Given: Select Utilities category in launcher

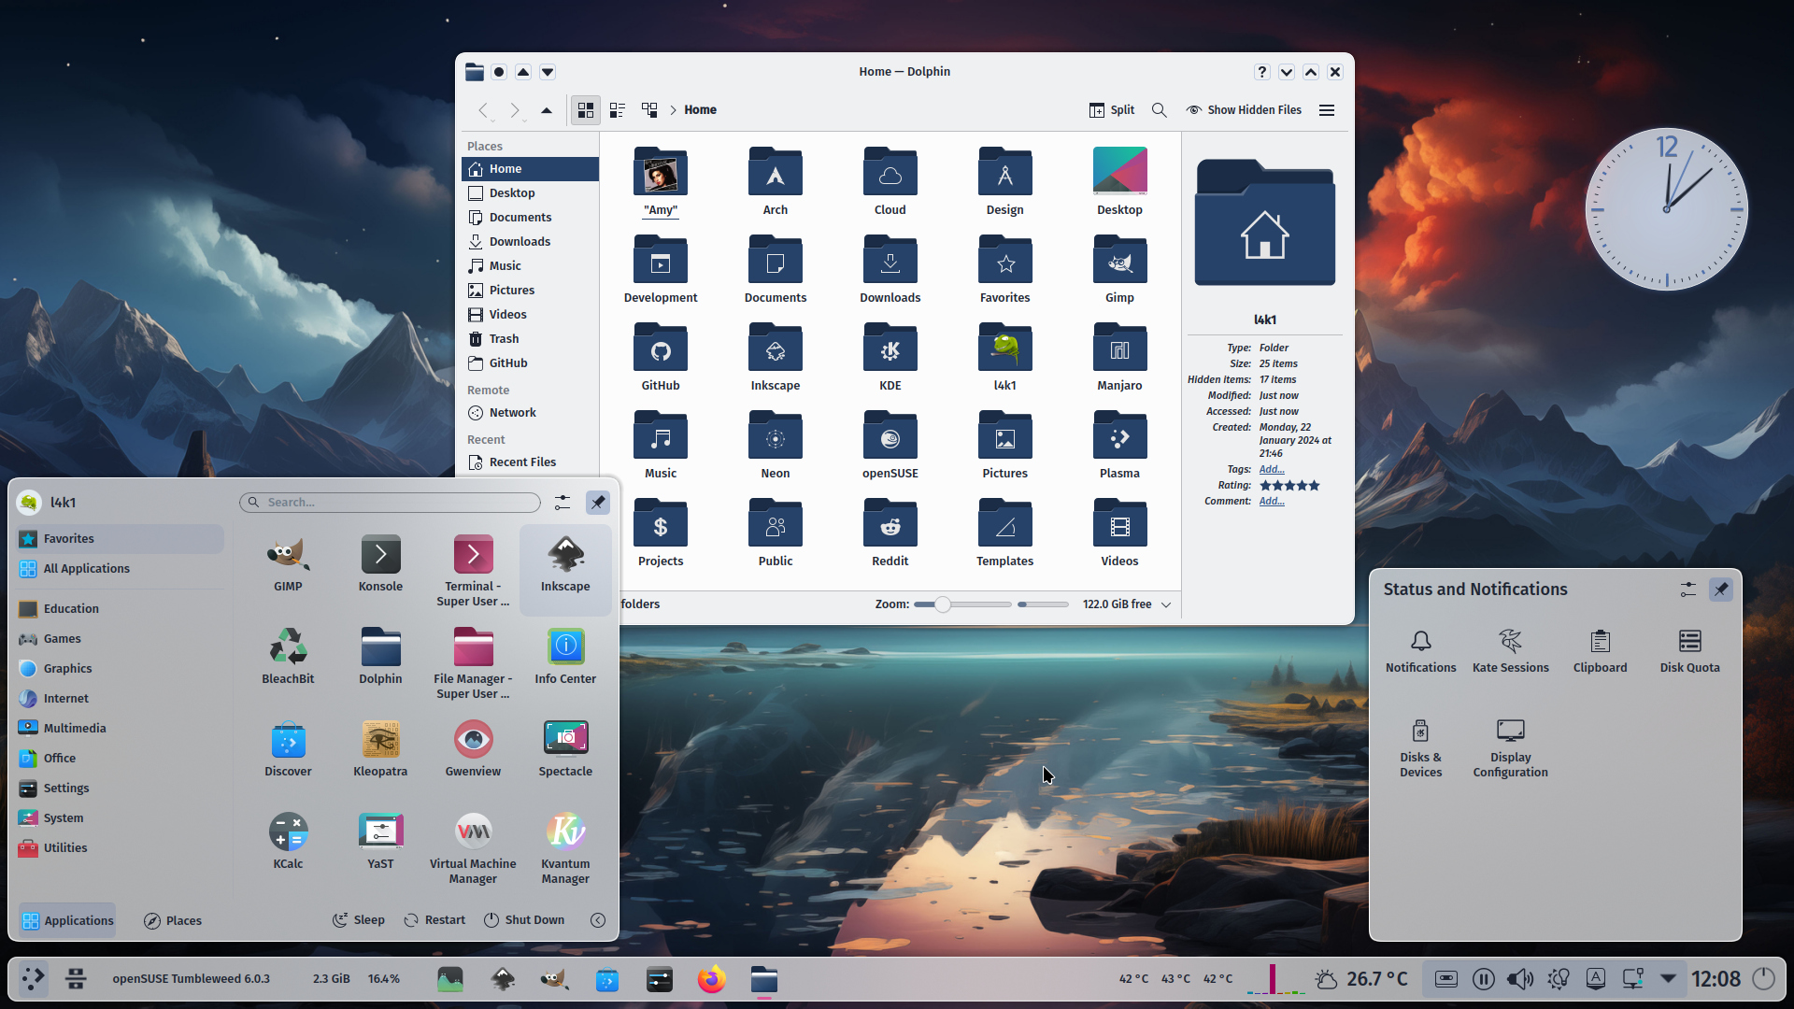Looking at the screenshot, I should click(x=119, y=848).
